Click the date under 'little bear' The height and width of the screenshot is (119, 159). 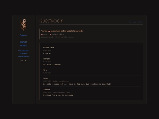[47, 50]
